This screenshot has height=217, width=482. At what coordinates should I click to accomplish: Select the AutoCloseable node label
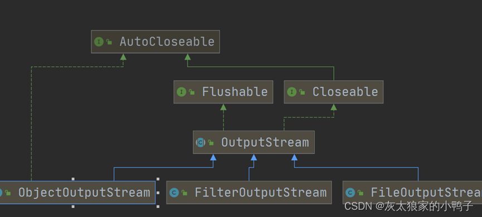(x=167, y=42)
